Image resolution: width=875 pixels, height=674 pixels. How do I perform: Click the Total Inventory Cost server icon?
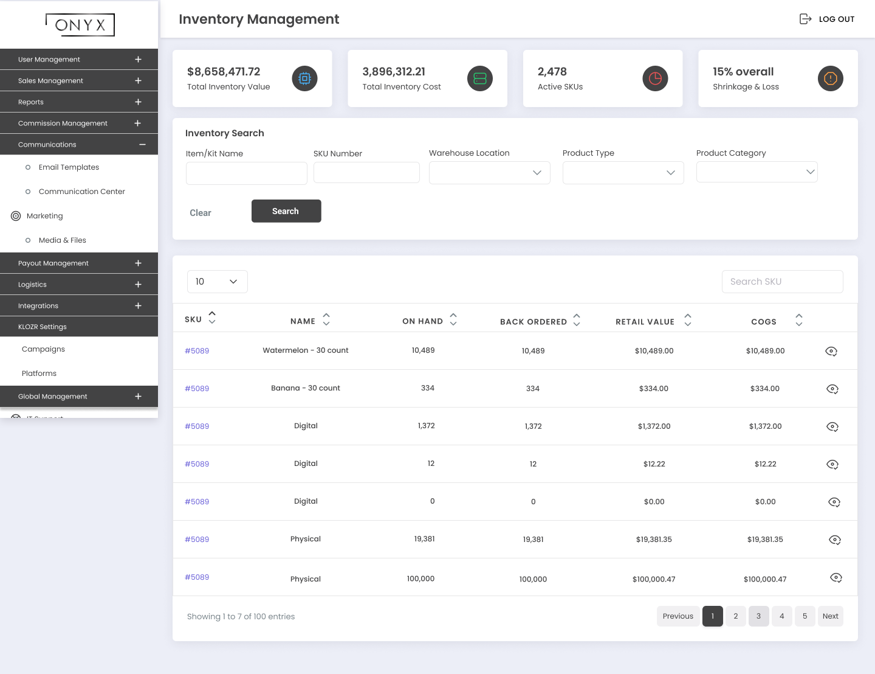pos(479,78)
